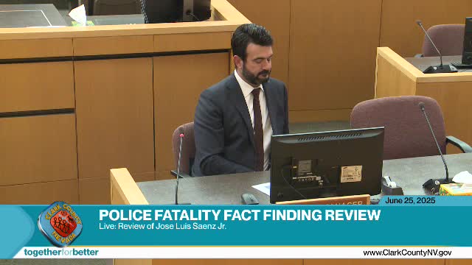Click the June 25, 2025 date label
The width and height of the screenshot is (472, 265).
(x=410, y=201)
